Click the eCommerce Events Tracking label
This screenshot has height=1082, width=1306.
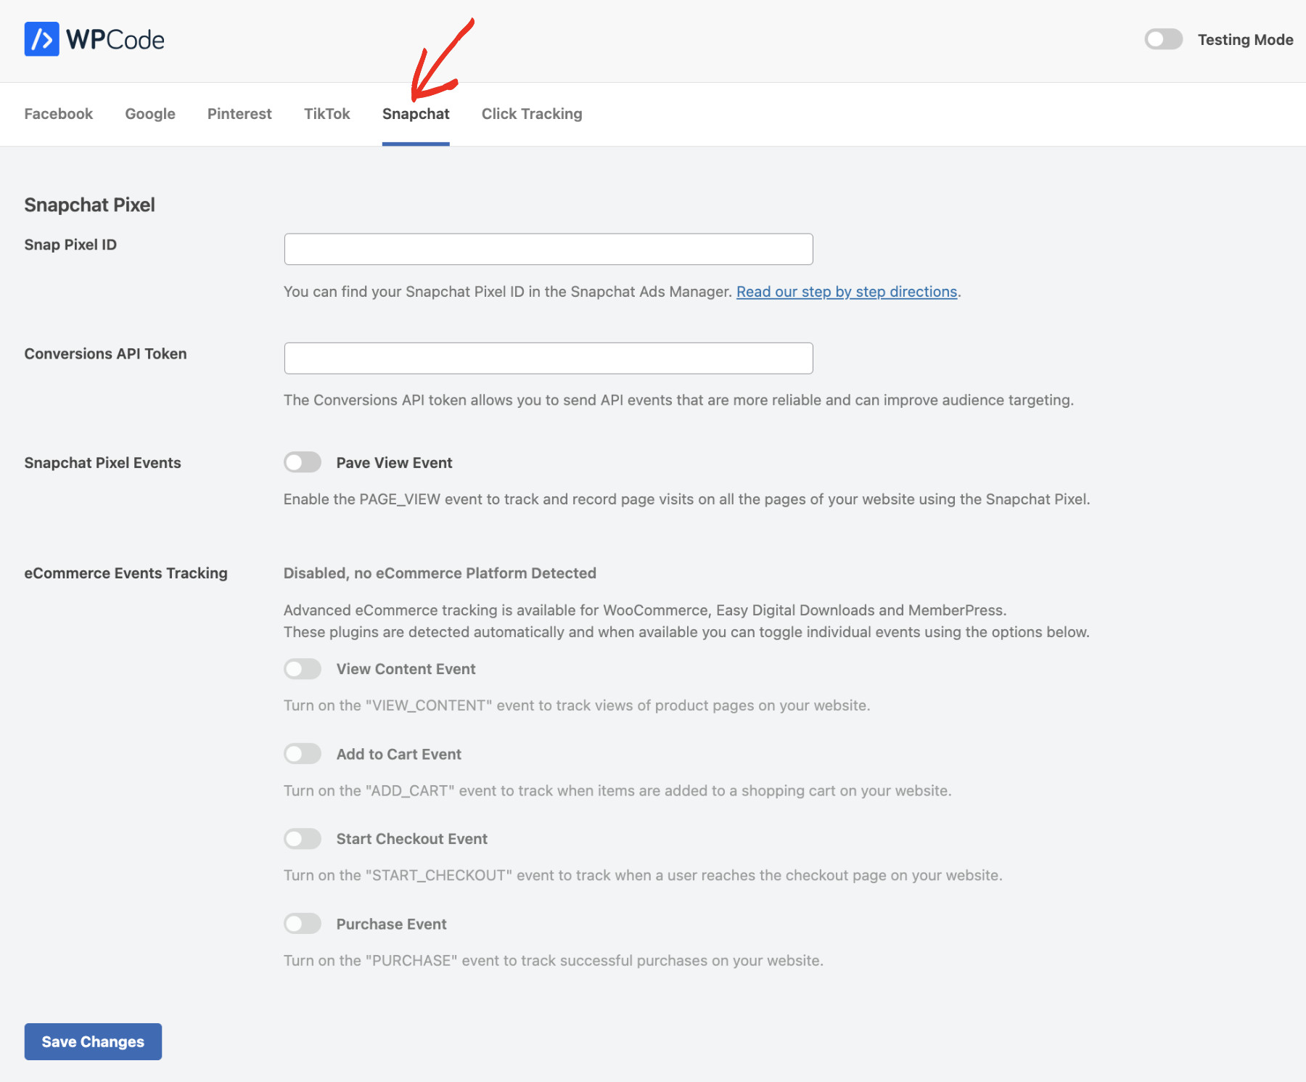coord(126,573)
